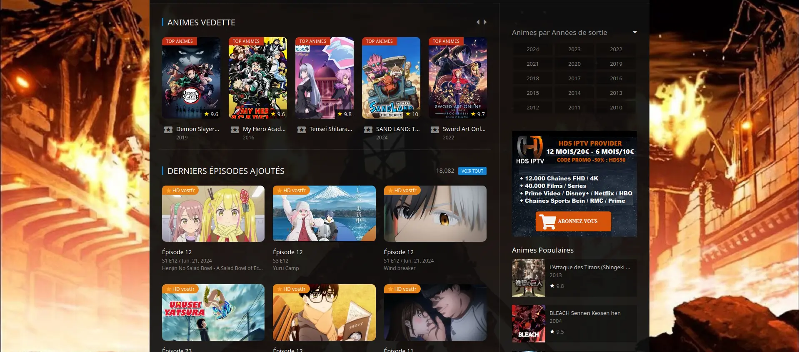The image size is (799, 352).
Task: Click the VOIR TOUT button
Action: click(472, 171)
